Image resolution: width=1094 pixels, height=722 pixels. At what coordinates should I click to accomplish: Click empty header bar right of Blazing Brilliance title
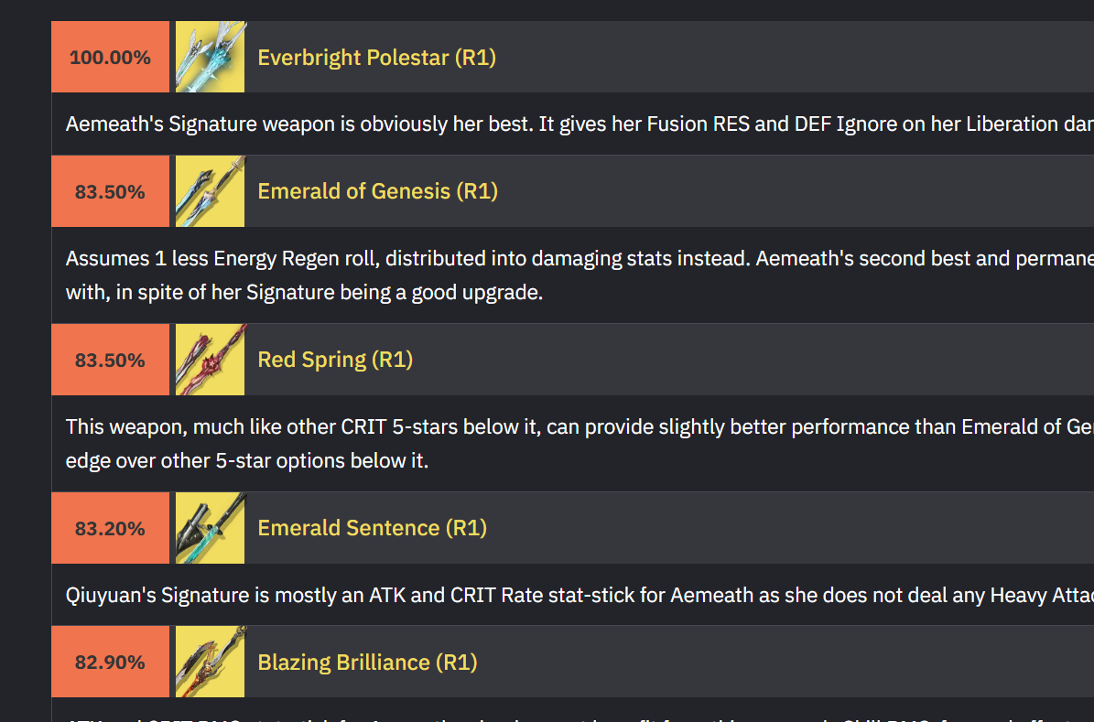pos(778,662)
